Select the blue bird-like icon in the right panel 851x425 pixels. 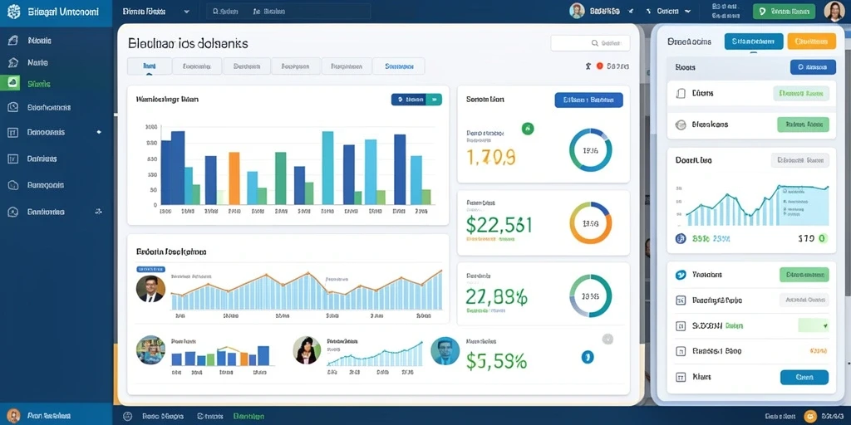(681, 275)
